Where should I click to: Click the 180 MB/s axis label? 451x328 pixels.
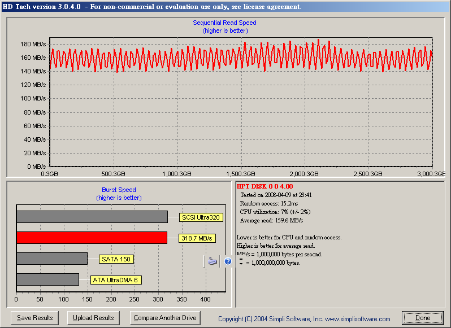[x=33, y=44]
